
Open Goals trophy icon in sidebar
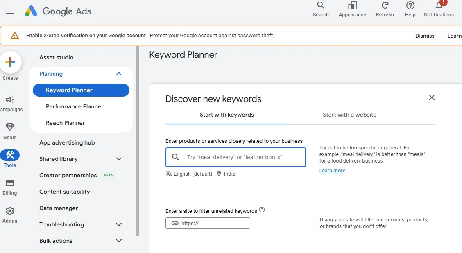tap(10, 127)
